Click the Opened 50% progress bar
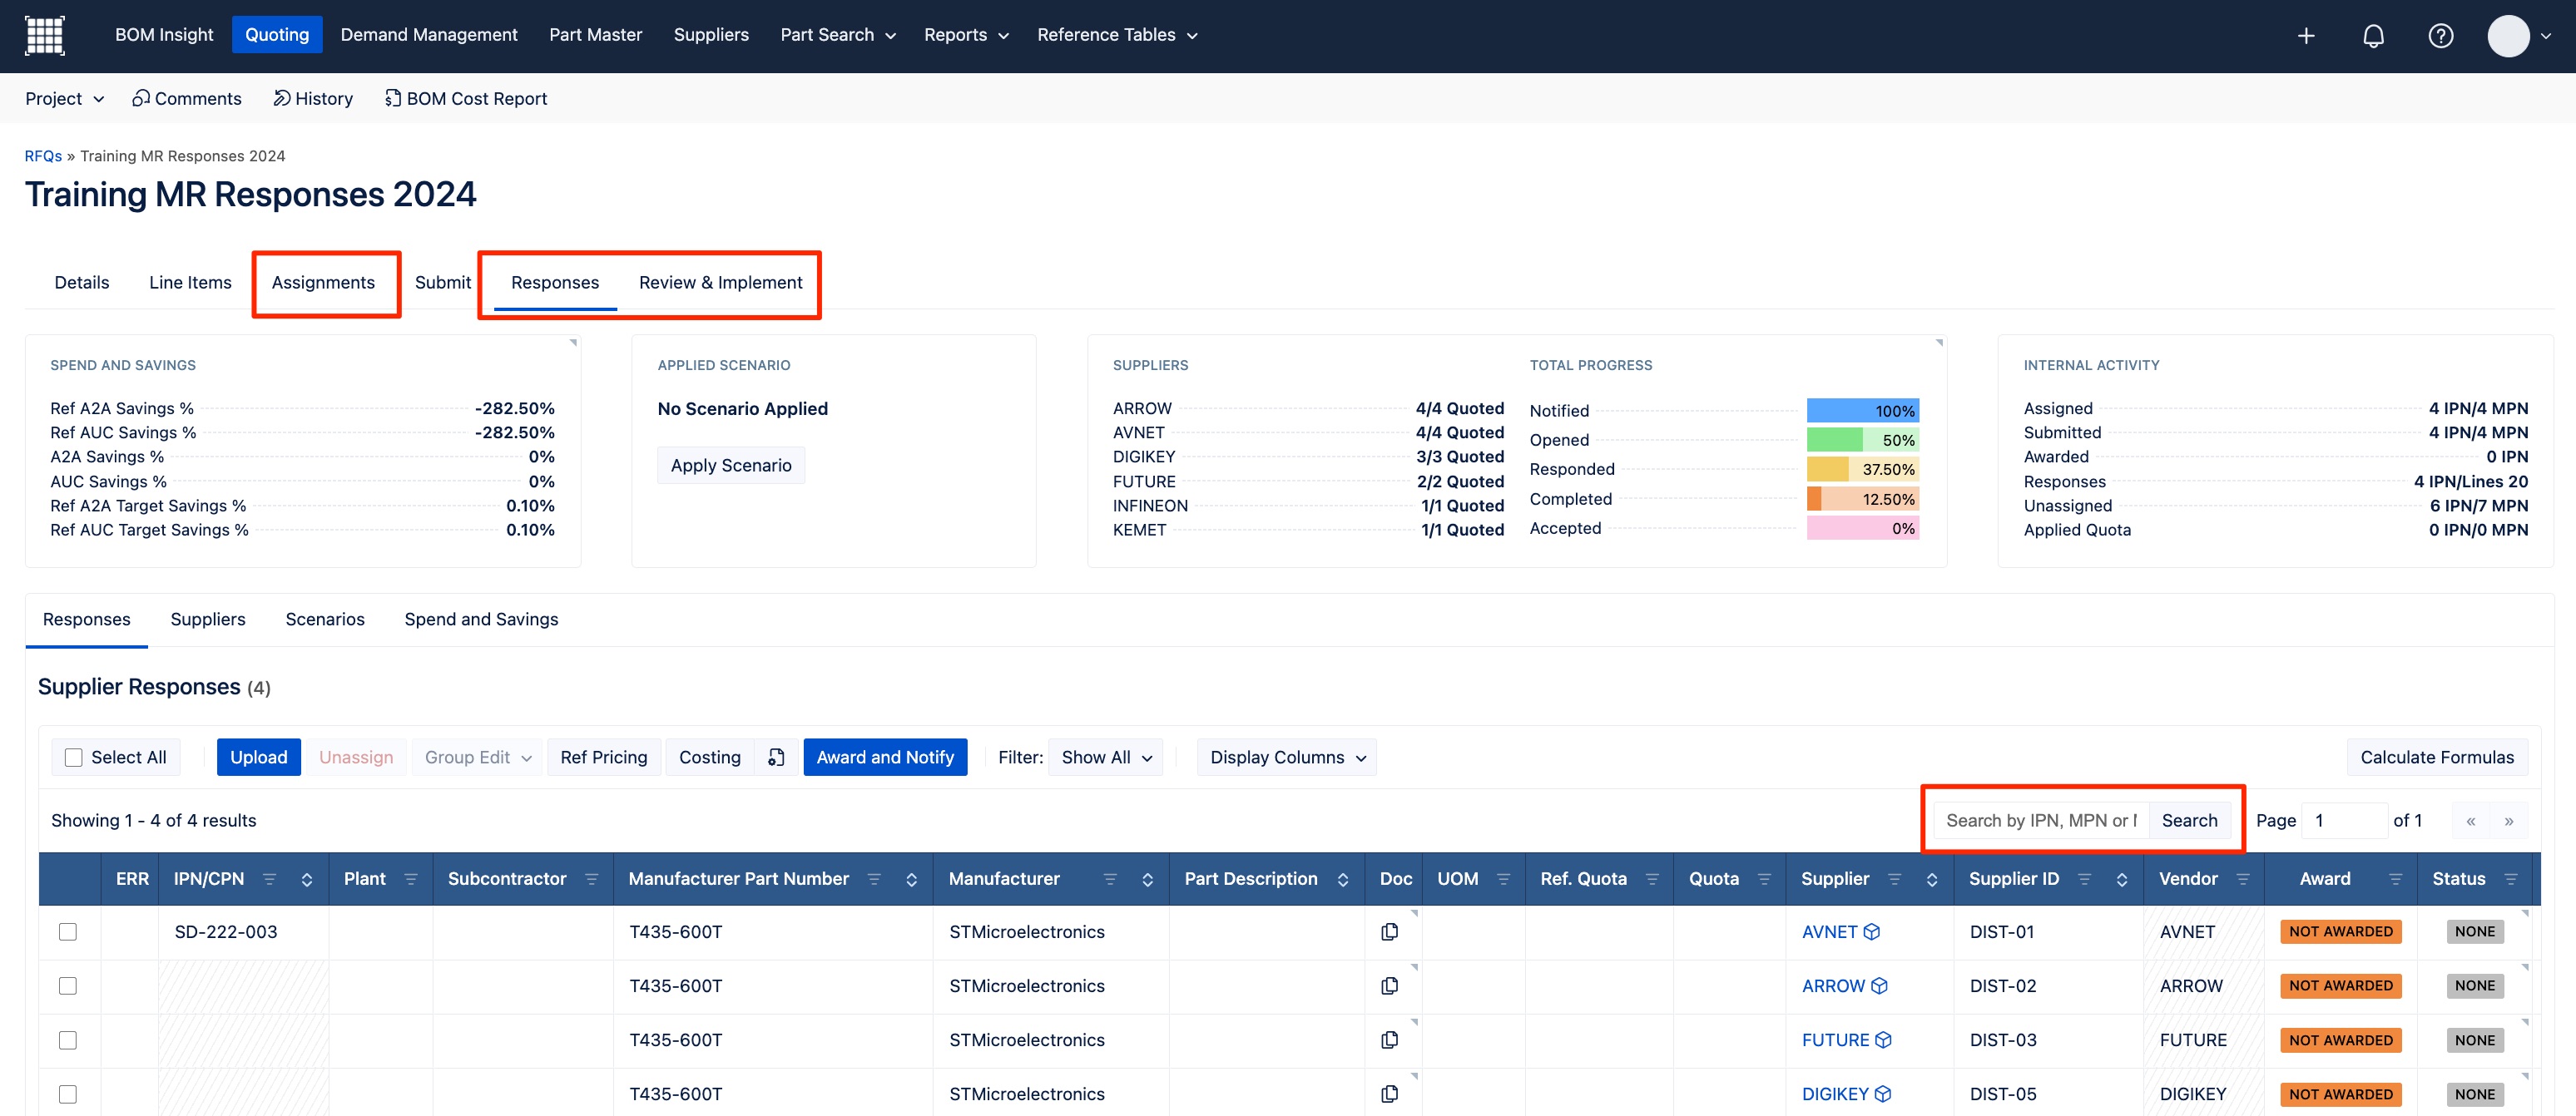Image resolution: width=2576 pixels, height=1116 pixels. 1863,440
